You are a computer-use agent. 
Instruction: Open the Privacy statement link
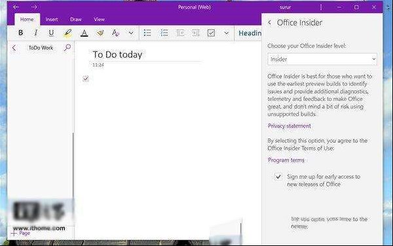click(290, 126)
